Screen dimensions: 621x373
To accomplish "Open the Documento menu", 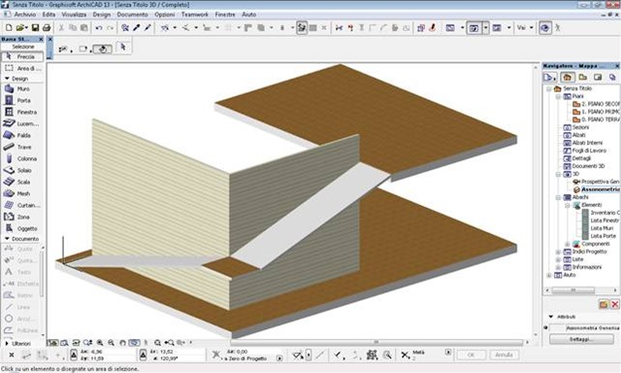I will [132, 15].
